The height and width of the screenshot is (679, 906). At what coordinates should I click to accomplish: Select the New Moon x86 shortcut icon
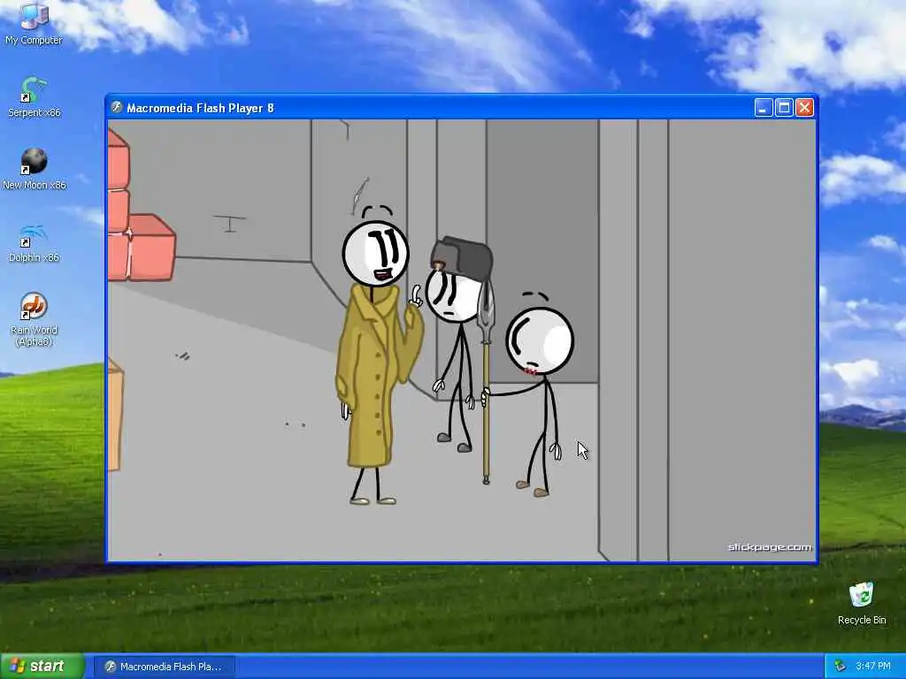tap(35, 169)
